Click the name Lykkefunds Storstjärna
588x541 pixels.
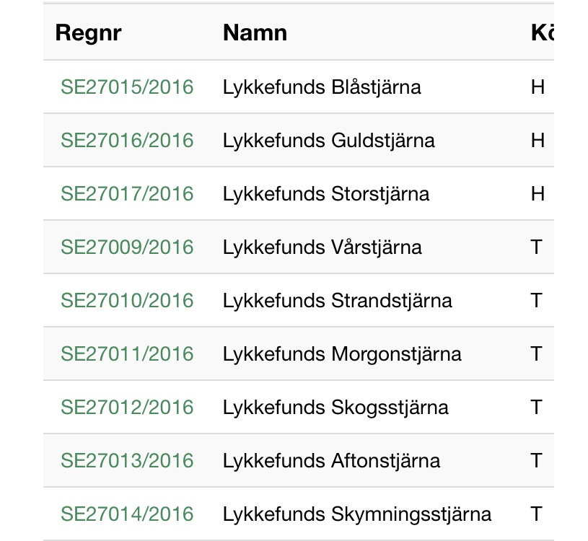326,194
